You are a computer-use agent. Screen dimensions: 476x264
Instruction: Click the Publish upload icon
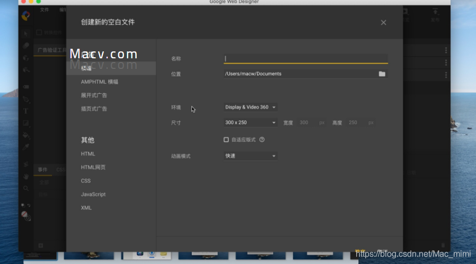(x=435, y=12)
